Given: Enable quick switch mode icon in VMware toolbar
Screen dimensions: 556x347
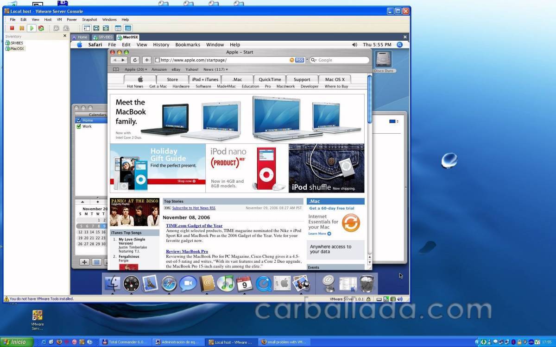Looking at the screenshot, I should click(106, 28).
